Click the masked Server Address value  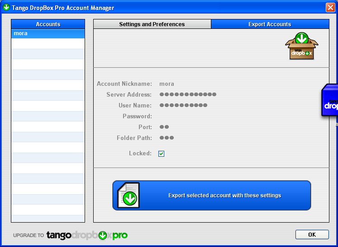pyautogui.click(x=188, y=94)
